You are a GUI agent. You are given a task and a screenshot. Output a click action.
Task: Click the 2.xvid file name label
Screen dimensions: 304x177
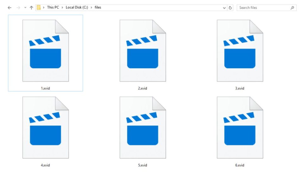point(142,88)
